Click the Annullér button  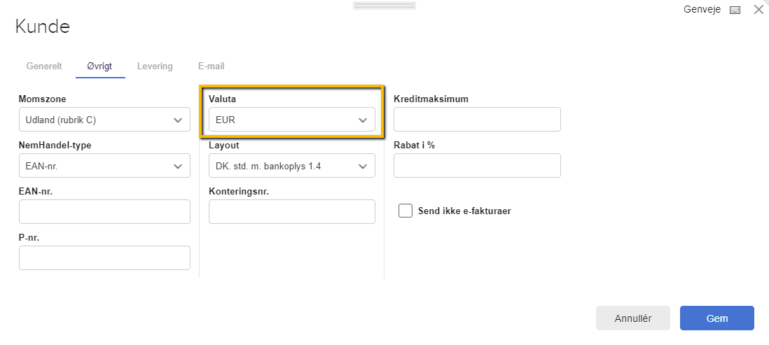click(633, 318)
